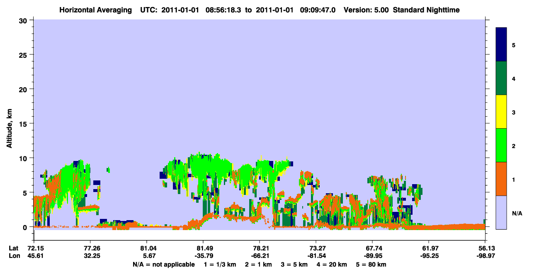Click the orange color bar segment labeled 1
Viewport: 539px width, 276px height.
click(x=501, y=179)
